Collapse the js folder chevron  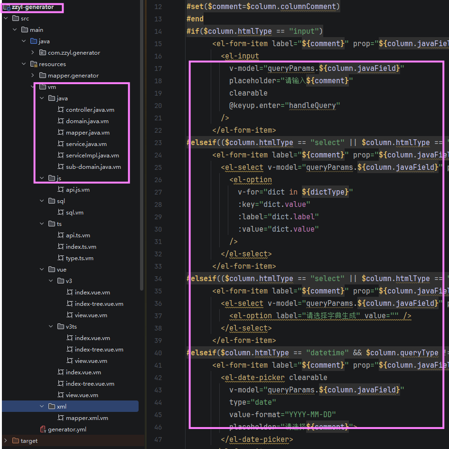tap(42, 178)
